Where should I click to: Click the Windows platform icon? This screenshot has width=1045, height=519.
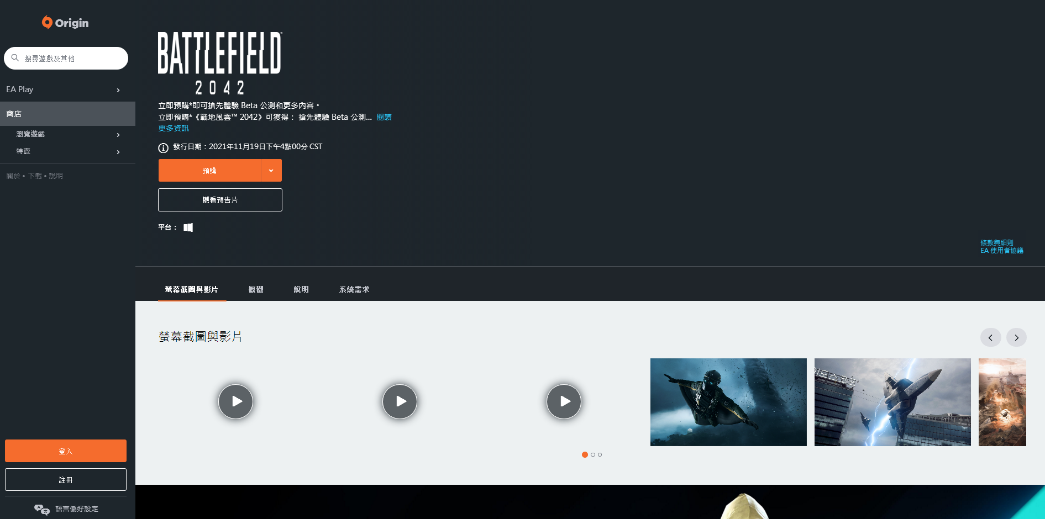pos(188,227)
